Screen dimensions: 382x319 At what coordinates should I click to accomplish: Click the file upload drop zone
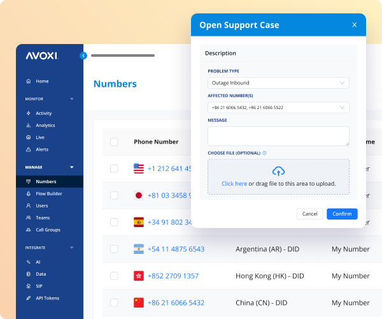point(278,177)
